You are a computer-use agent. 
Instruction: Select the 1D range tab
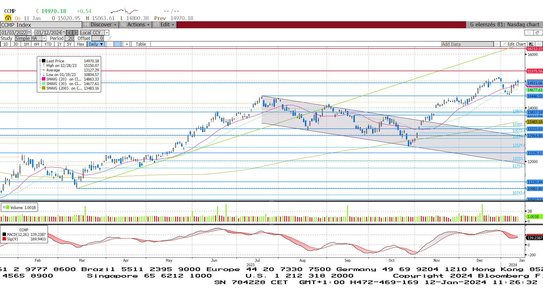pyautogui.click(x=6, y=44)
